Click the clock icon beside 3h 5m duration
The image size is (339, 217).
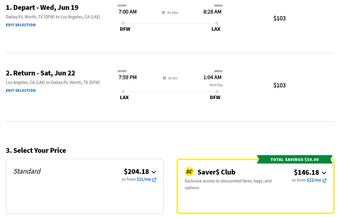165,78
